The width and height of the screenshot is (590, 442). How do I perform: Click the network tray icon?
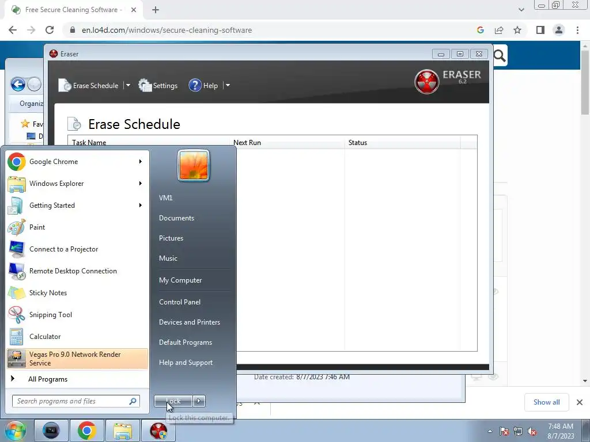pyautogui.click(x=518, y=432)
